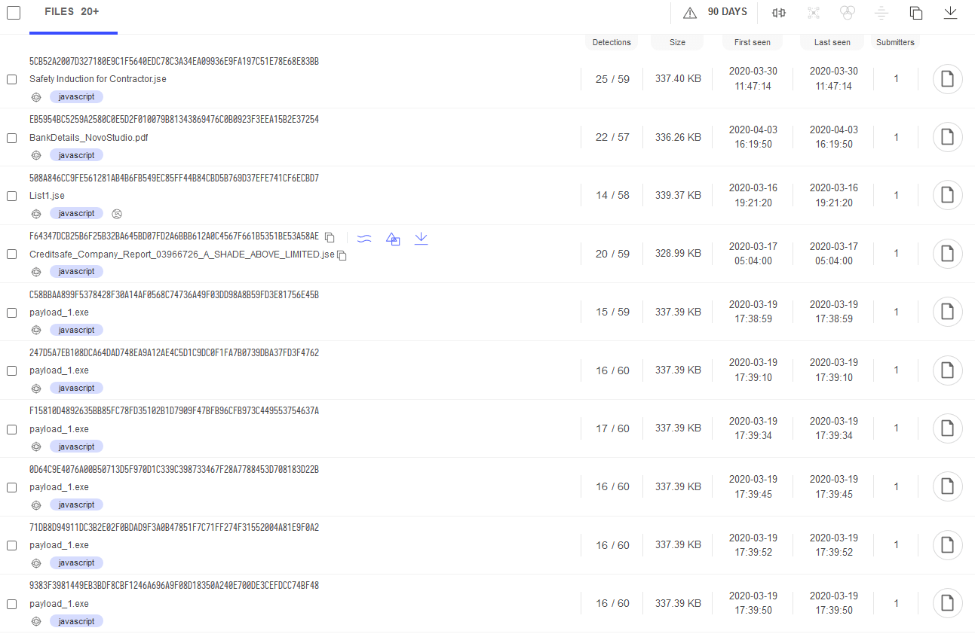Open hash EB5954BC5259A2580C0E link
This screenshot has height=634, width=975.
[174, 119]
